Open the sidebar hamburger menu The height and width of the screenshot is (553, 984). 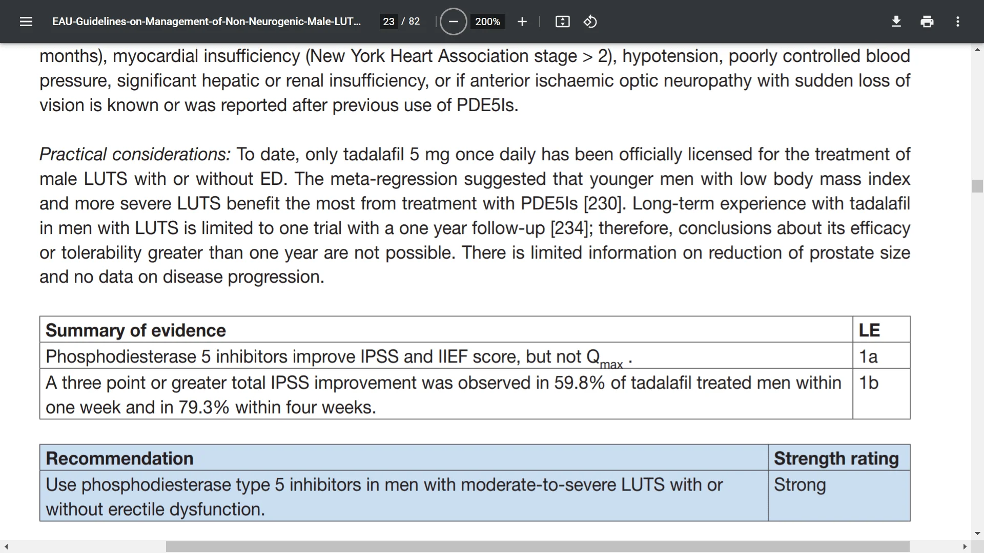coord(26,22)
